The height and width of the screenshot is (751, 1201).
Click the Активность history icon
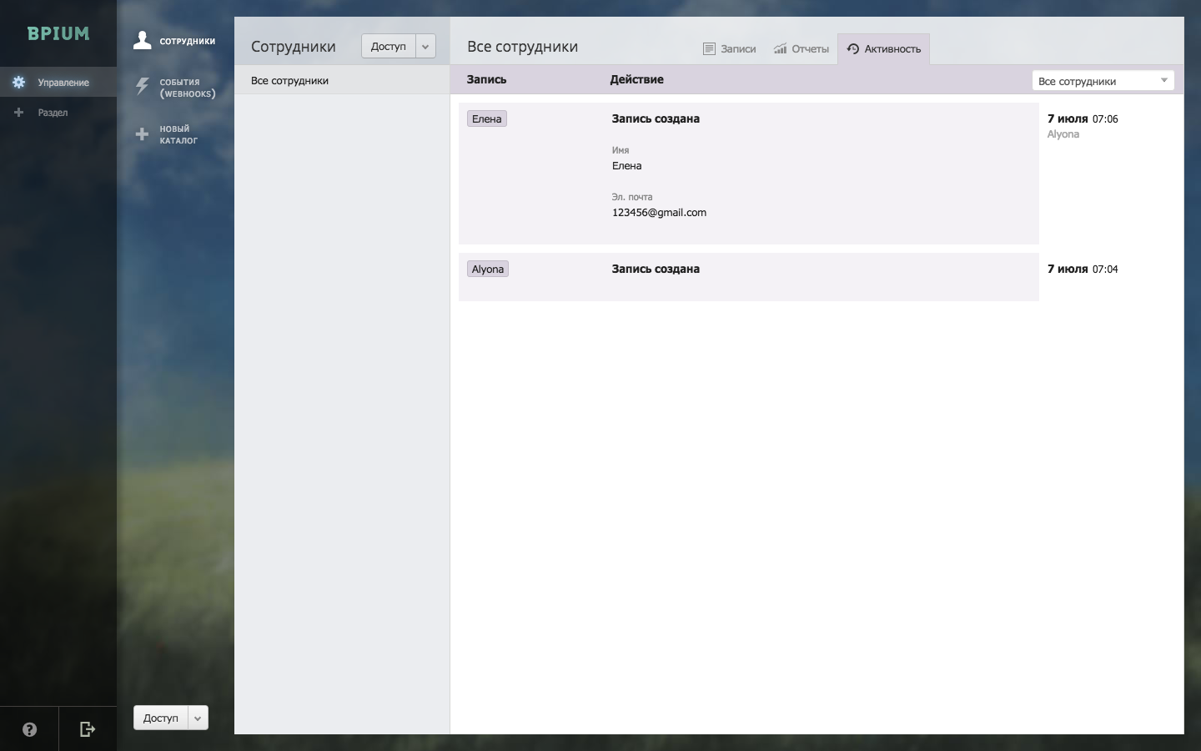click(x=852, y=49)
